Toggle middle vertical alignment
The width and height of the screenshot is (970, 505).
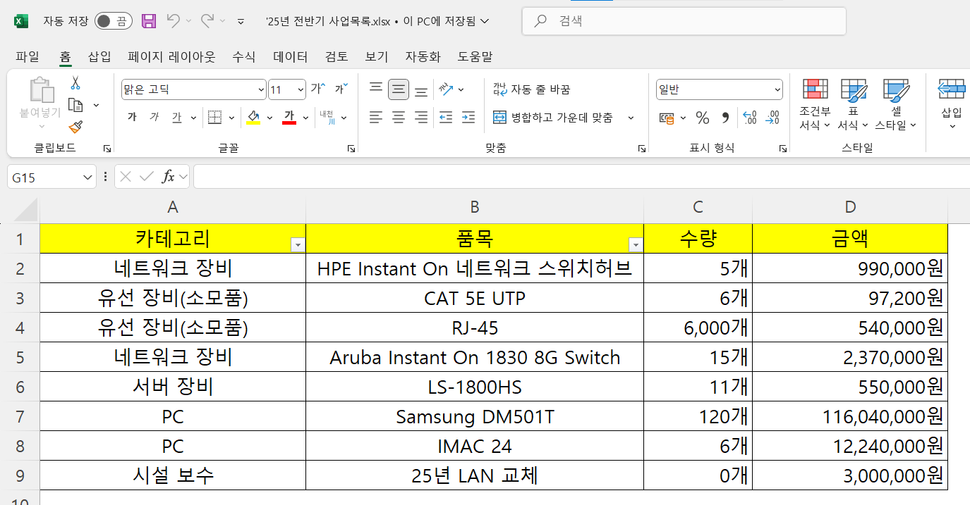click(x=399, y=89)
